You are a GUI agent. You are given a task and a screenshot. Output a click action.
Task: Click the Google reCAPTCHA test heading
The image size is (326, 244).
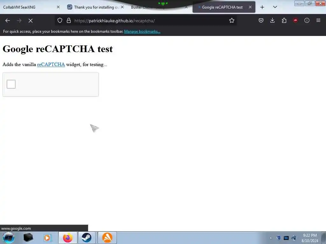(58, 49)
